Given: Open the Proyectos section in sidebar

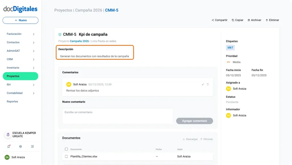Looking at the screenshot, I should [20, 76].
